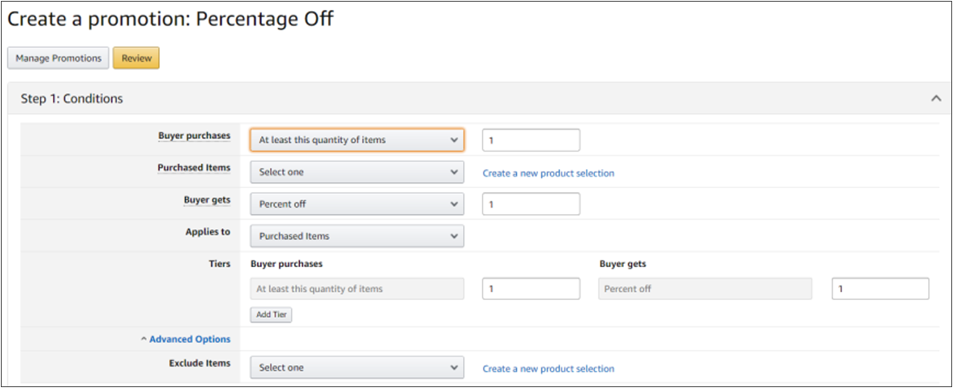Click the Purchased Items underlined label
The height and width of the screenshot is (388, 953).
pyautogui.click(x=194, y=168)
